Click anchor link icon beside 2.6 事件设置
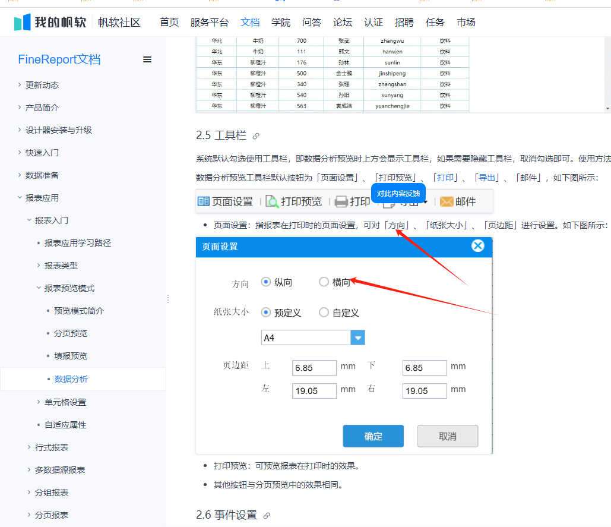 pyautogui.click(x=267, y=516)
